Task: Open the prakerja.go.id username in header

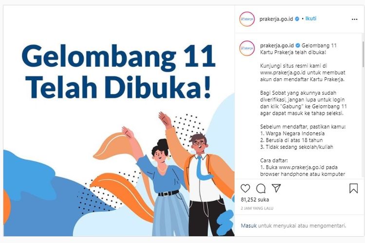Action: (x=276, y=19)
